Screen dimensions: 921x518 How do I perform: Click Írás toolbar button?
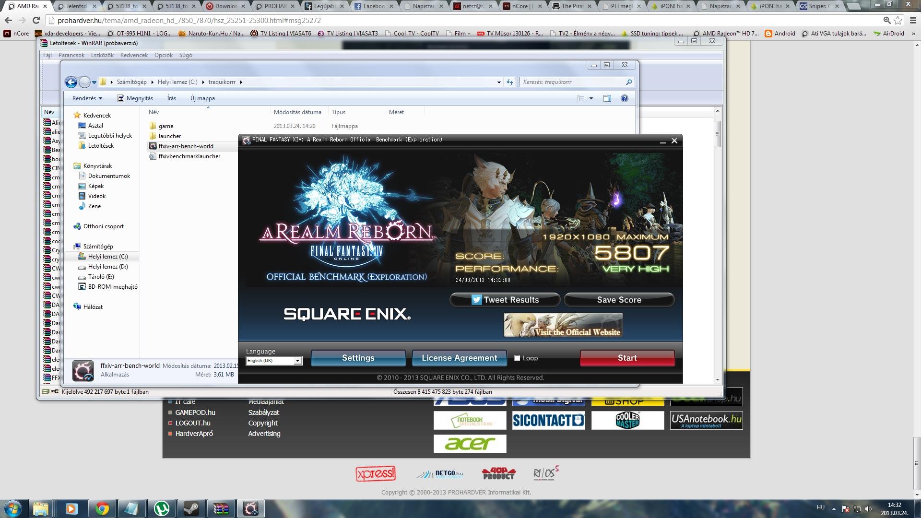(x=172, y=98)
